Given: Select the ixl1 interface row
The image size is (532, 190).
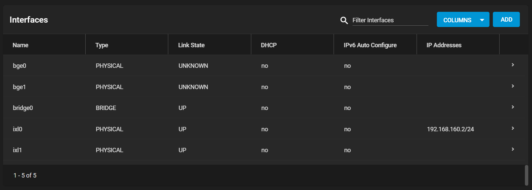Looking at the screenshot, I should (264, 150).
